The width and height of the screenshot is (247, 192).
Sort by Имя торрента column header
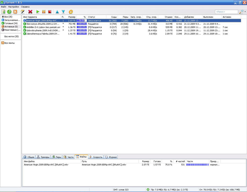[x=42, y=17]
